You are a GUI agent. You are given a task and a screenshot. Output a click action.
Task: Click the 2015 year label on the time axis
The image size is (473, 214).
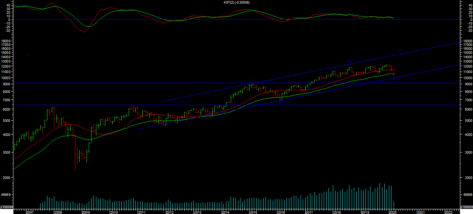coord(253,212)
